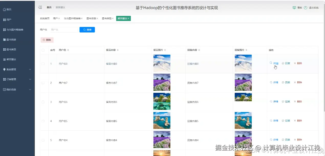325x156 pixels.
Task: Check the row checkbox for 用户名4
Action: click(x=43, y=140)
